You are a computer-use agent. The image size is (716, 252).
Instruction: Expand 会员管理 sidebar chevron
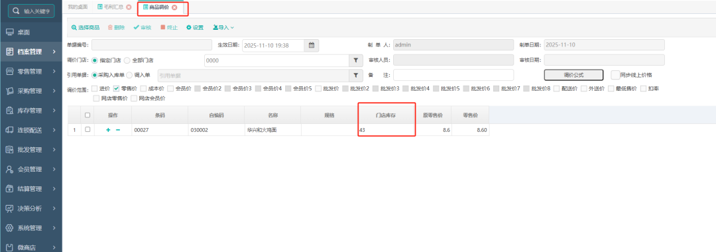54,169
